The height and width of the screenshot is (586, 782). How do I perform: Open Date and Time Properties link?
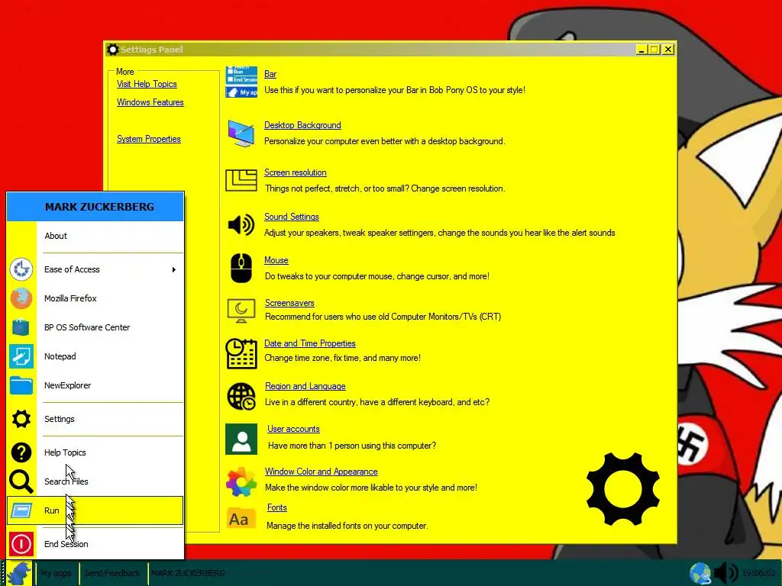pos(310,343)
